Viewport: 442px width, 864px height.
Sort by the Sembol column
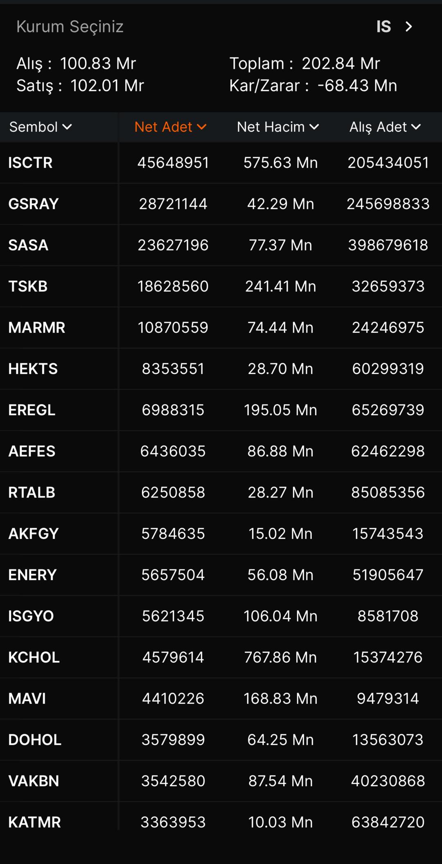34,127
